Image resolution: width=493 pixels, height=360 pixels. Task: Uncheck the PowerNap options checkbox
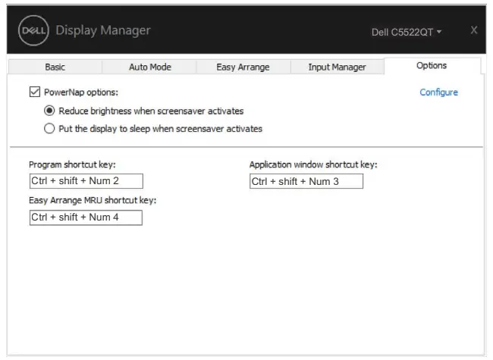[34, 92]
